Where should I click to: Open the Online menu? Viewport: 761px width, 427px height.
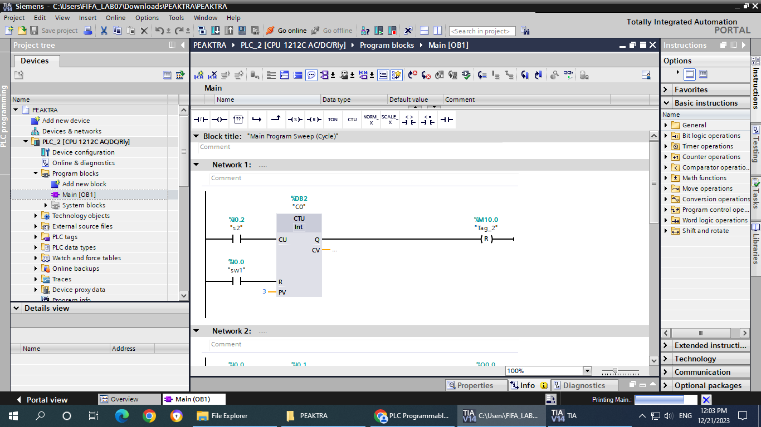click(x=115, y=18)
